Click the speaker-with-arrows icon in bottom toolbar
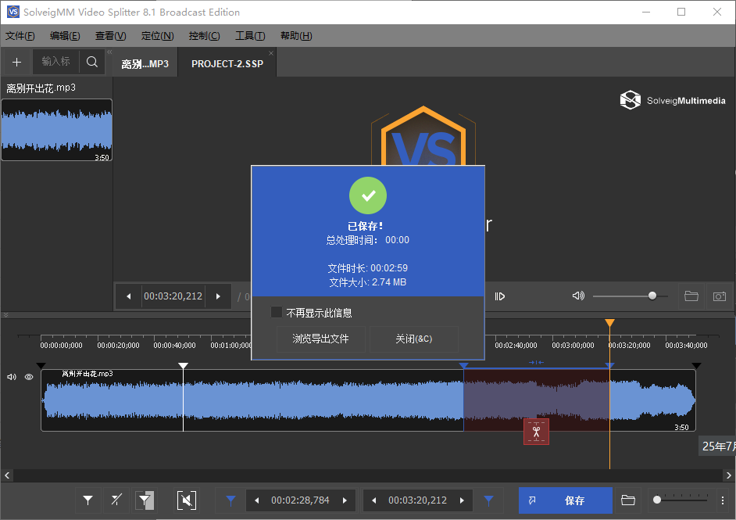This screenshot has width=736, height=520. (x=186, y=500)
